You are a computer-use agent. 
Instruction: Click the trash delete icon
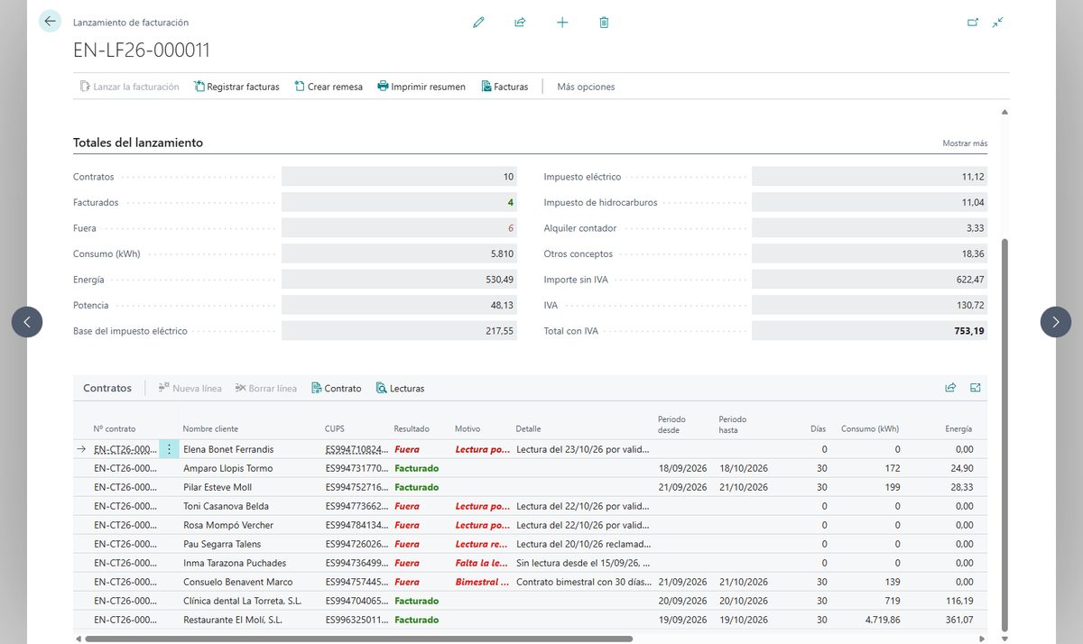pos(604,23)
